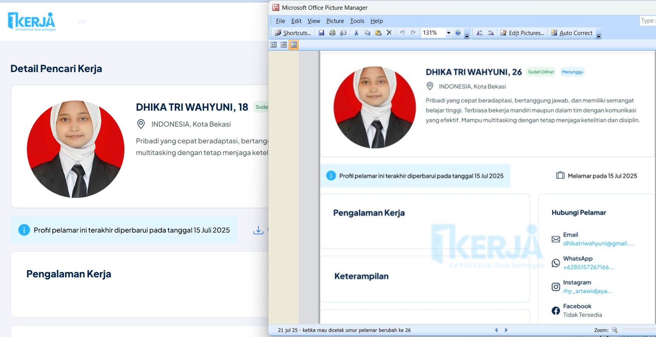
Task: Switch to Filmstrip view
Action: pos(284,45)
